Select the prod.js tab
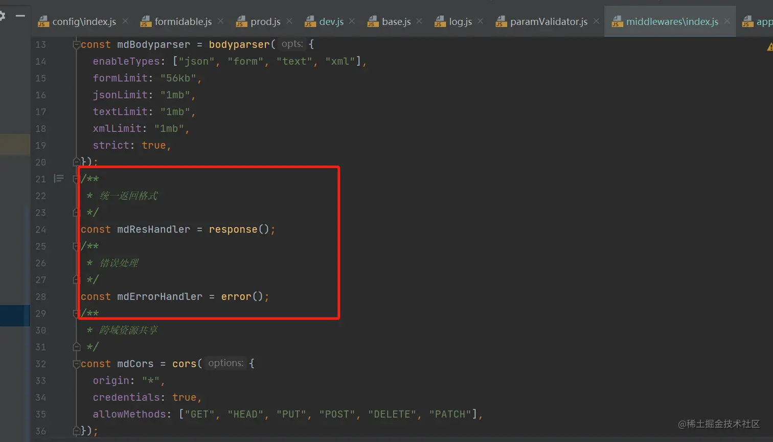The height and width of the screenshot is (442, 773). click(259, 21)
